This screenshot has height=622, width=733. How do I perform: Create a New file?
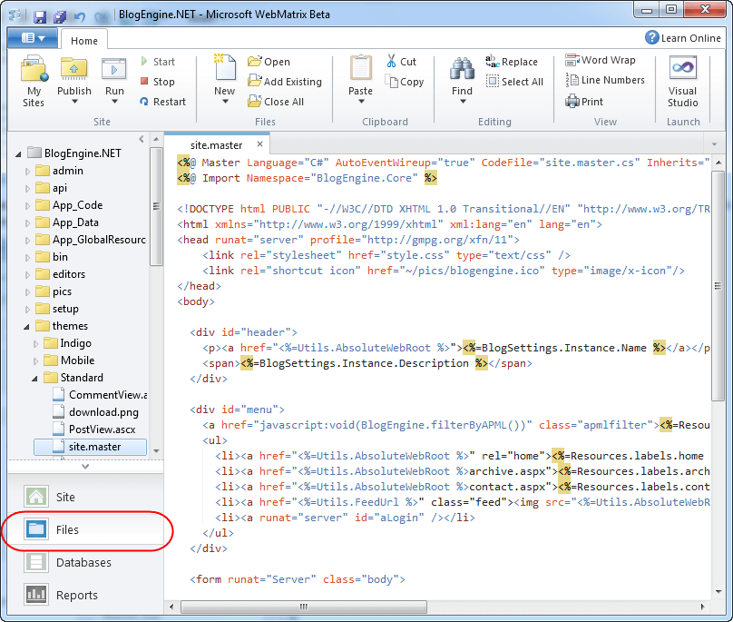225,75
